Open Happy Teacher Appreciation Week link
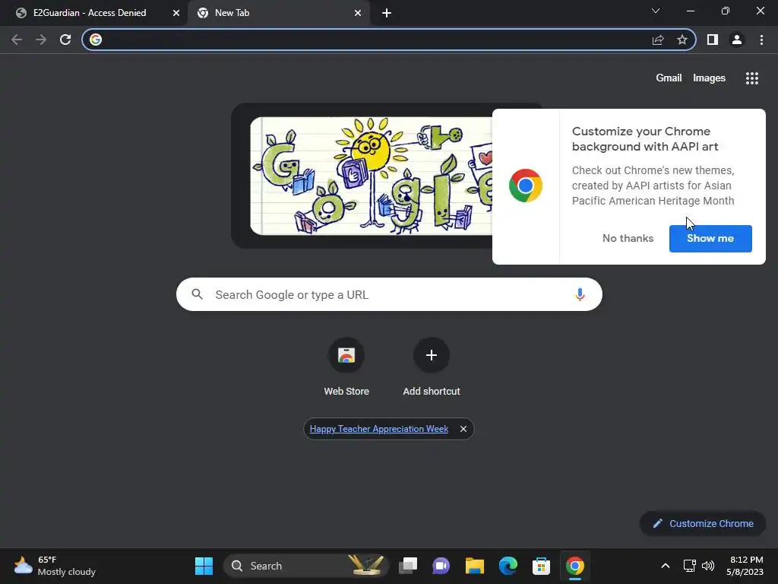 point(379,429)
